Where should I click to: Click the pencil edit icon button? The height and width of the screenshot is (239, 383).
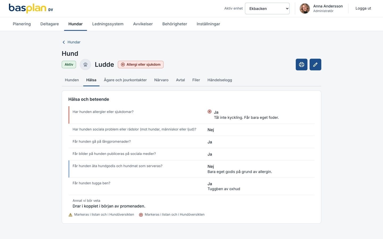pyautogui.click(x=315, y=65)
